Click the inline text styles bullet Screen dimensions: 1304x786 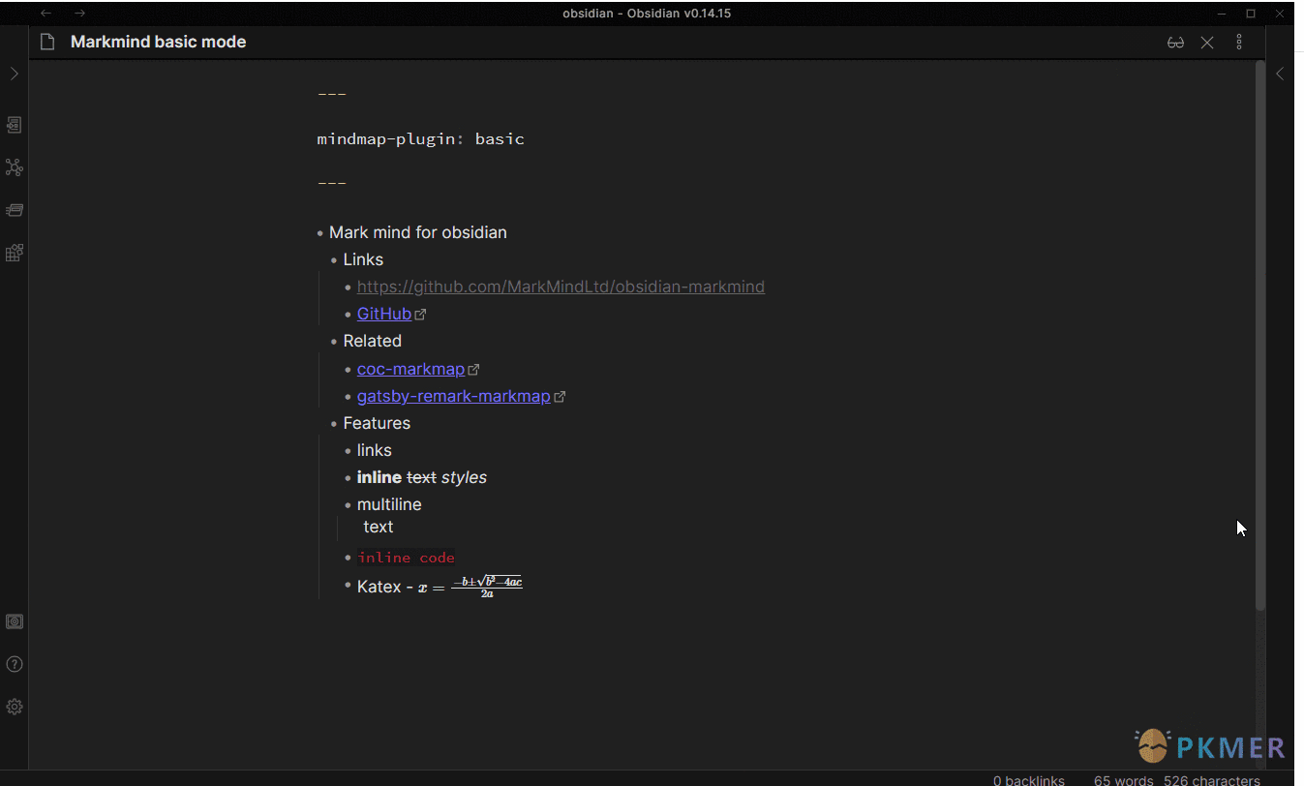click(422, 477)
